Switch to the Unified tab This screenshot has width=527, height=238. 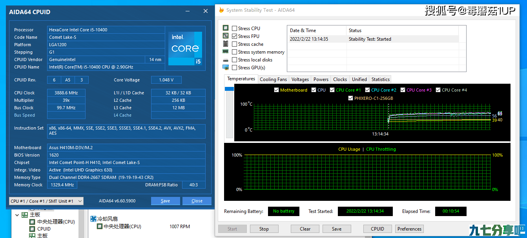(359, 79)
